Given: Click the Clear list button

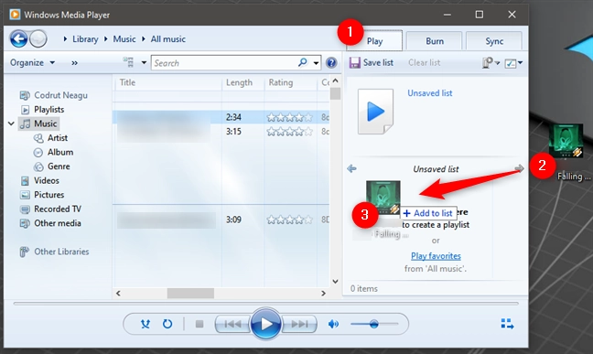Looking at the screenshot, I should pos(424,62).
